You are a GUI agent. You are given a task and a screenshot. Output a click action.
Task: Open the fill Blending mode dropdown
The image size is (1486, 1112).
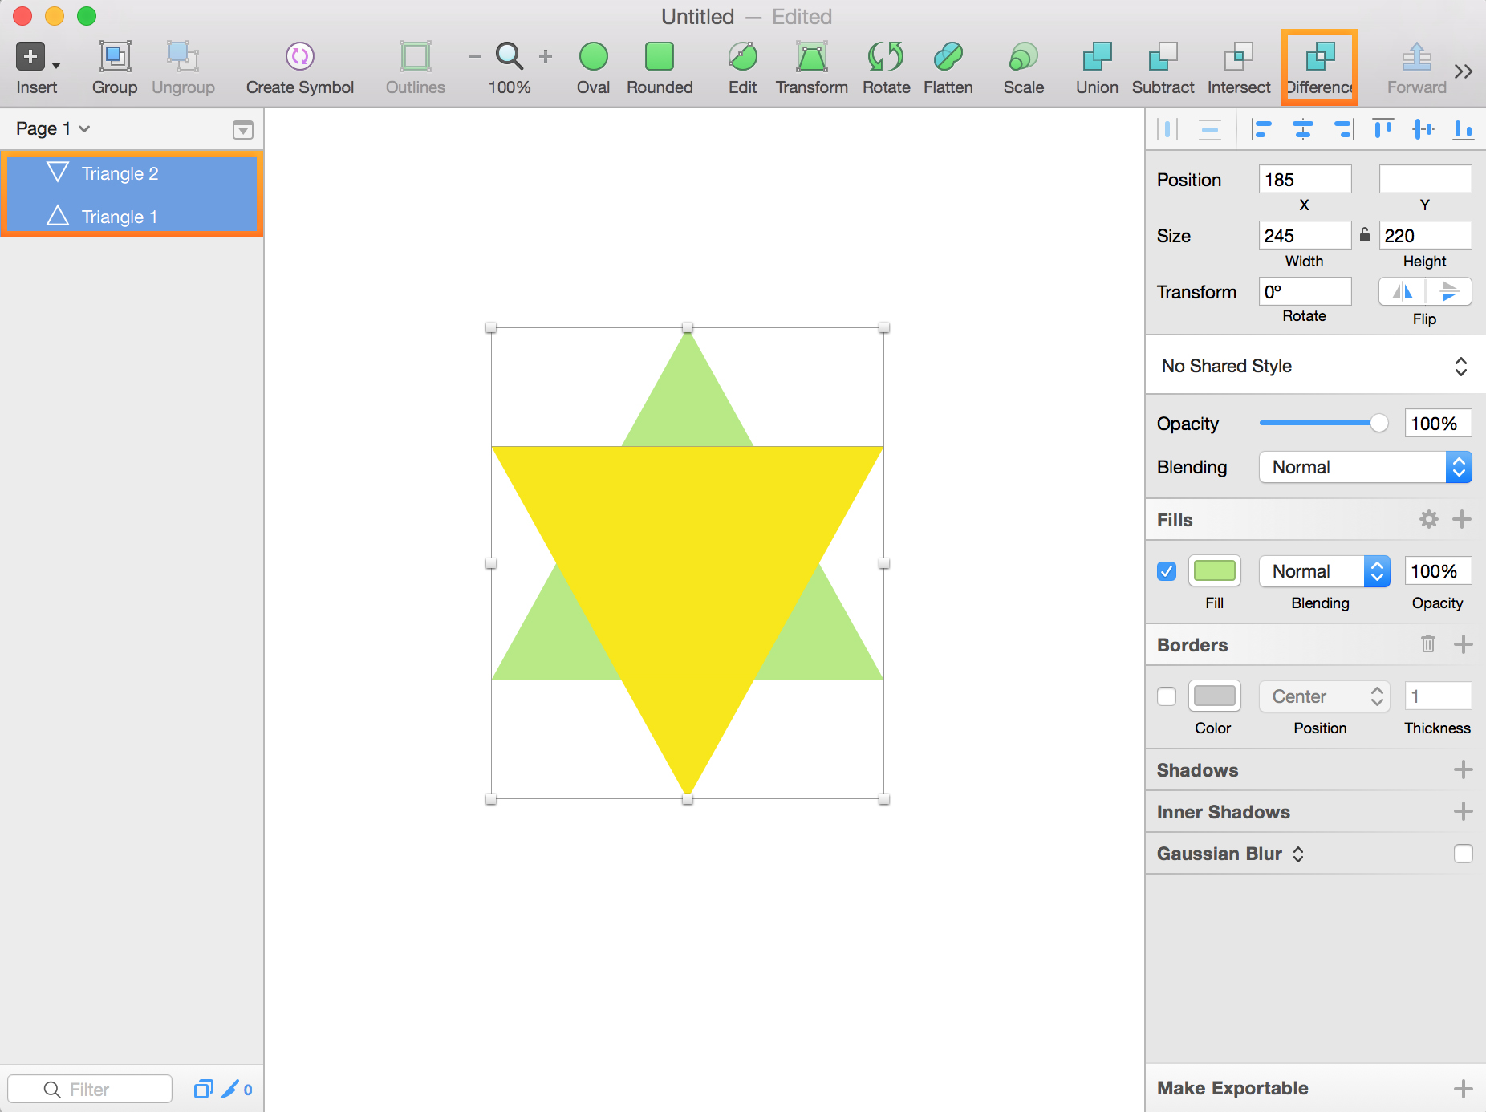[x=1325, y=571]
